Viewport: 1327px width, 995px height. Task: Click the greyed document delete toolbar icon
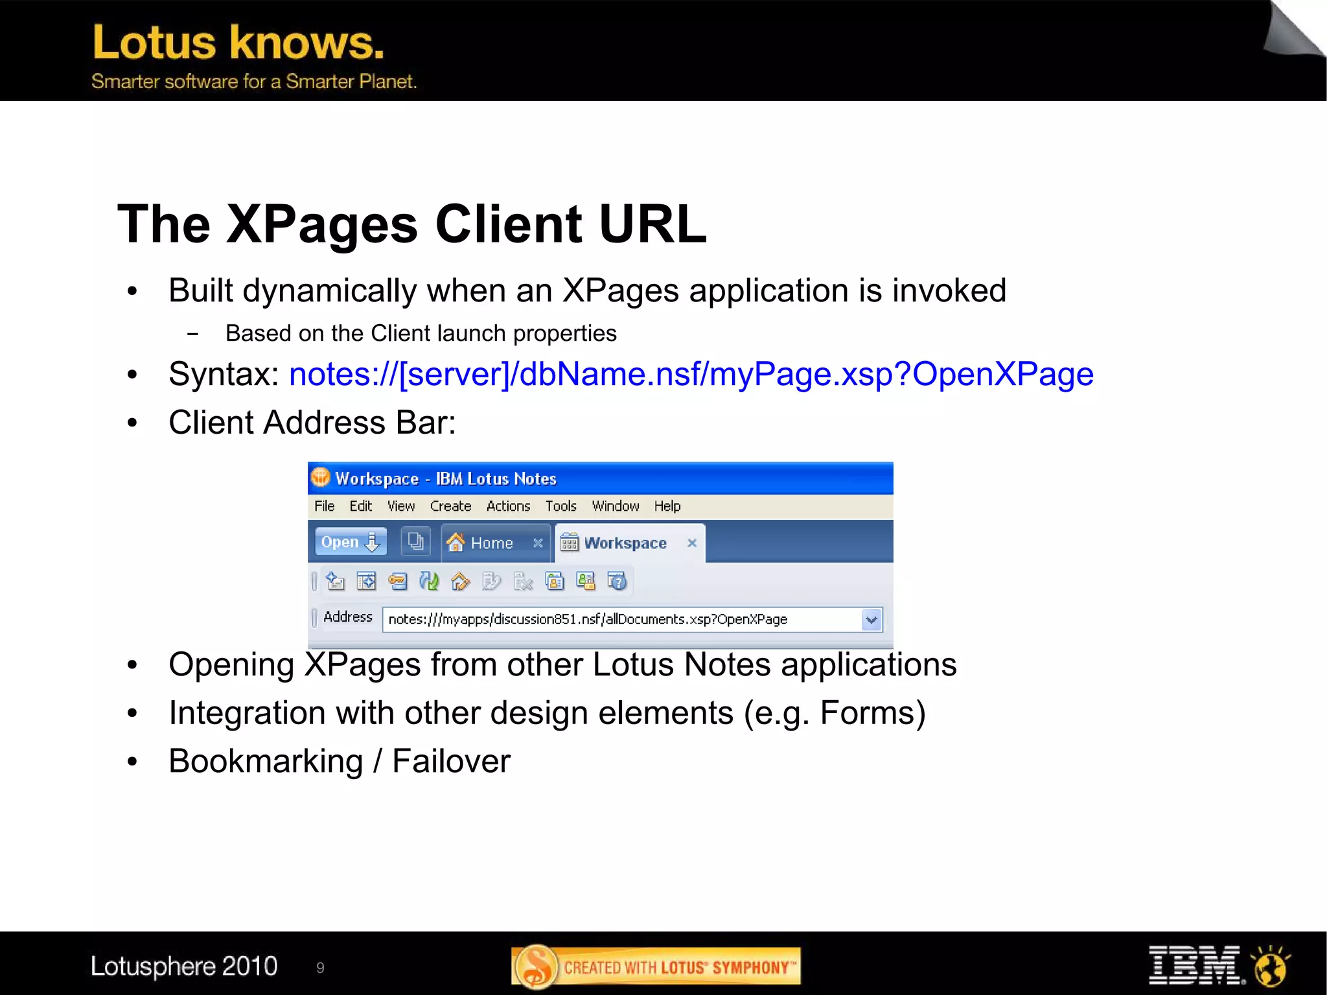(523, 581)
